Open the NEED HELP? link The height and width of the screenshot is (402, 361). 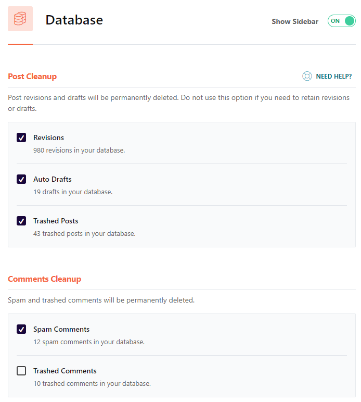334,77
